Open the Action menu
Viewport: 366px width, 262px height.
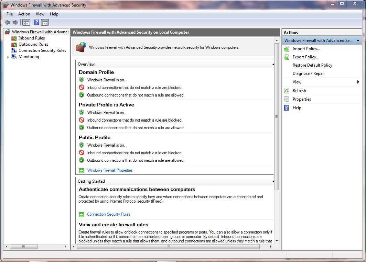(x=24, y=14)
